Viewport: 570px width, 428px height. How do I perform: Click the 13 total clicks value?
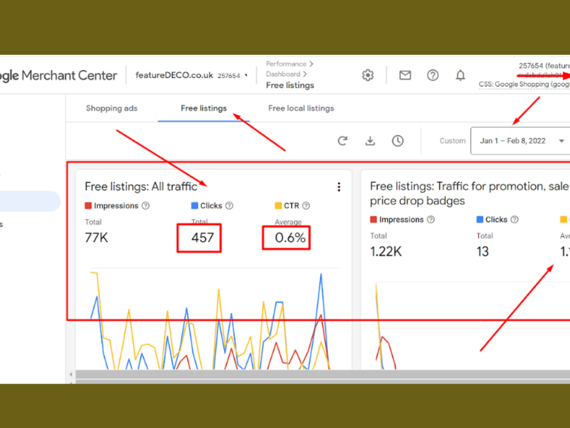[483, 252]
